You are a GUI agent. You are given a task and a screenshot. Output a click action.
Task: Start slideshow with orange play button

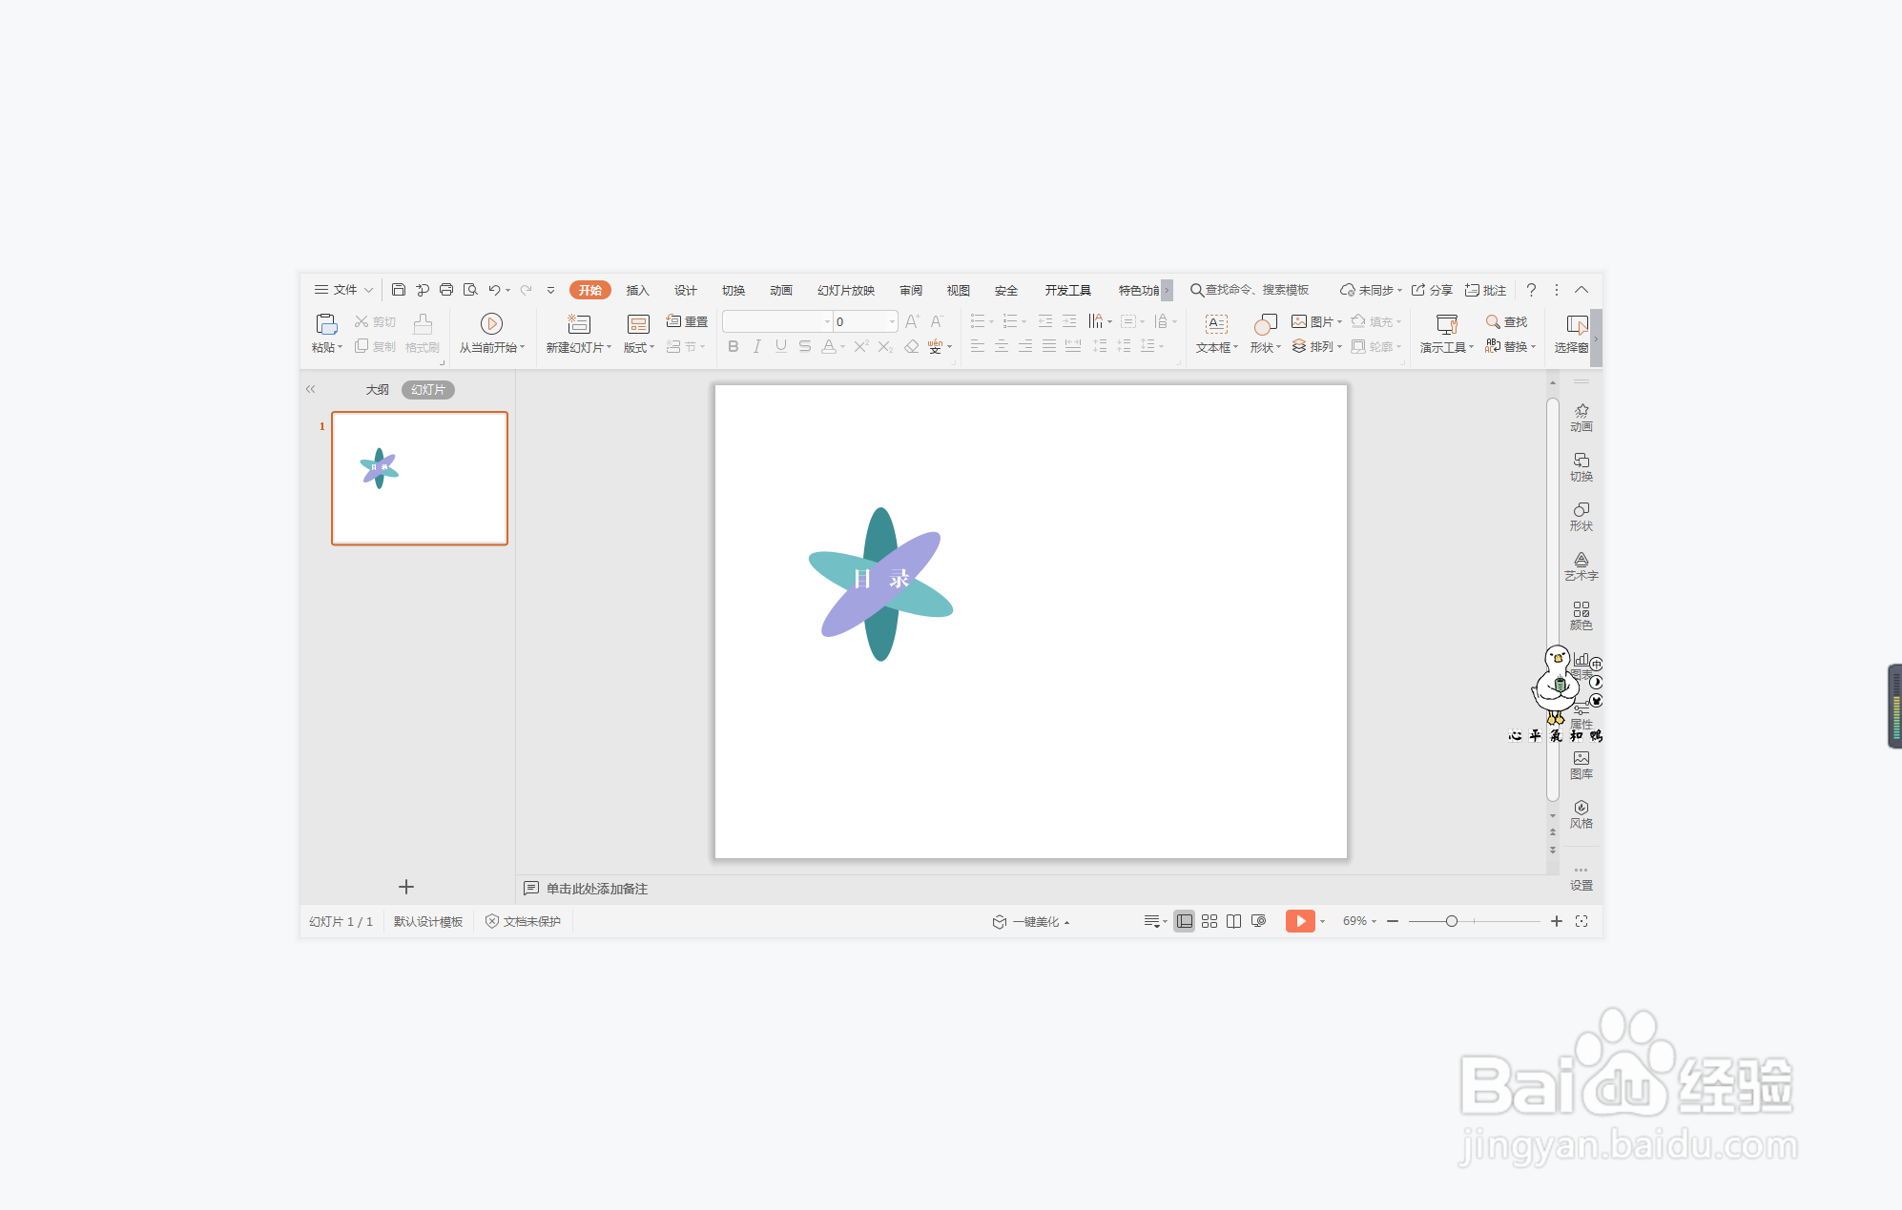[x=1299, y=921]
